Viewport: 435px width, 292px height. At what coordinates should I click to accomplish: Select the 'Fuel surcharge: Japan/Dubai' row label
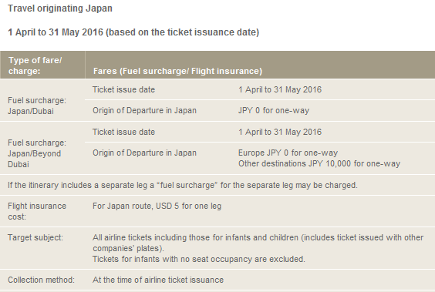point(37,106)
